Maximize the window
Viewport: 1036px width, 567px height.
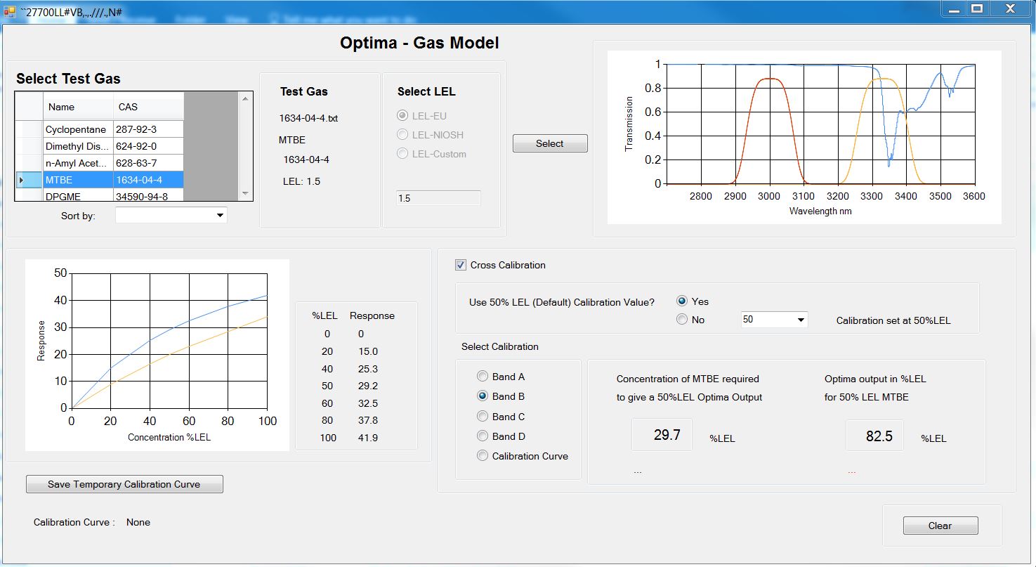[x=977, y=9]
